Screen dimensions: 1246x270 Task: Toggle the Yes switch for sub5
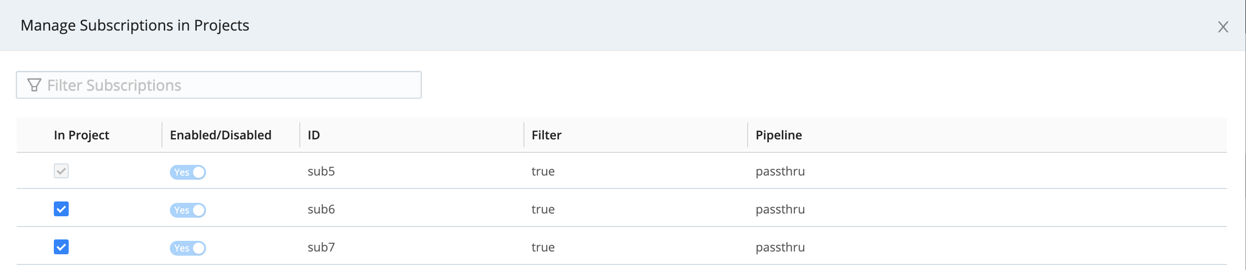187,172
